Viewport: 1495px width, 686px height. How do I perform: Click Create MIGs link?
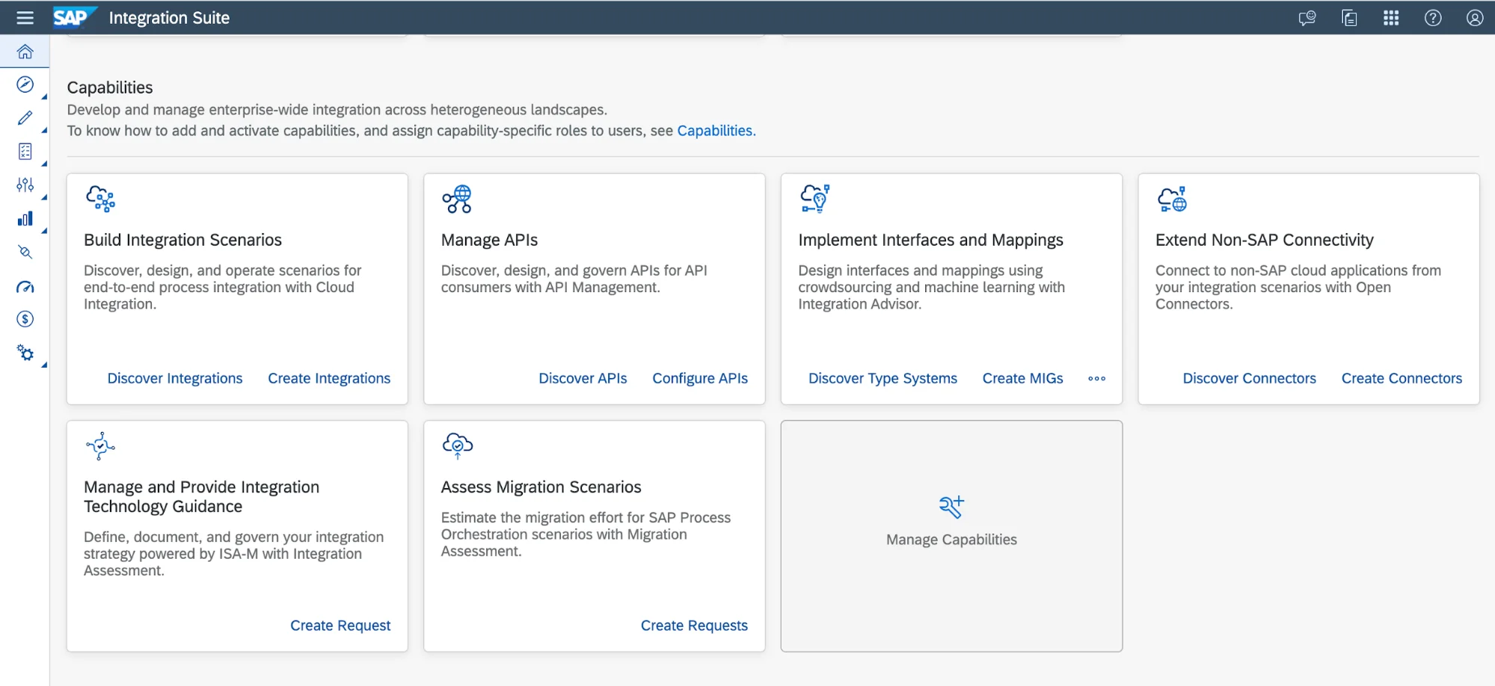1022,378
